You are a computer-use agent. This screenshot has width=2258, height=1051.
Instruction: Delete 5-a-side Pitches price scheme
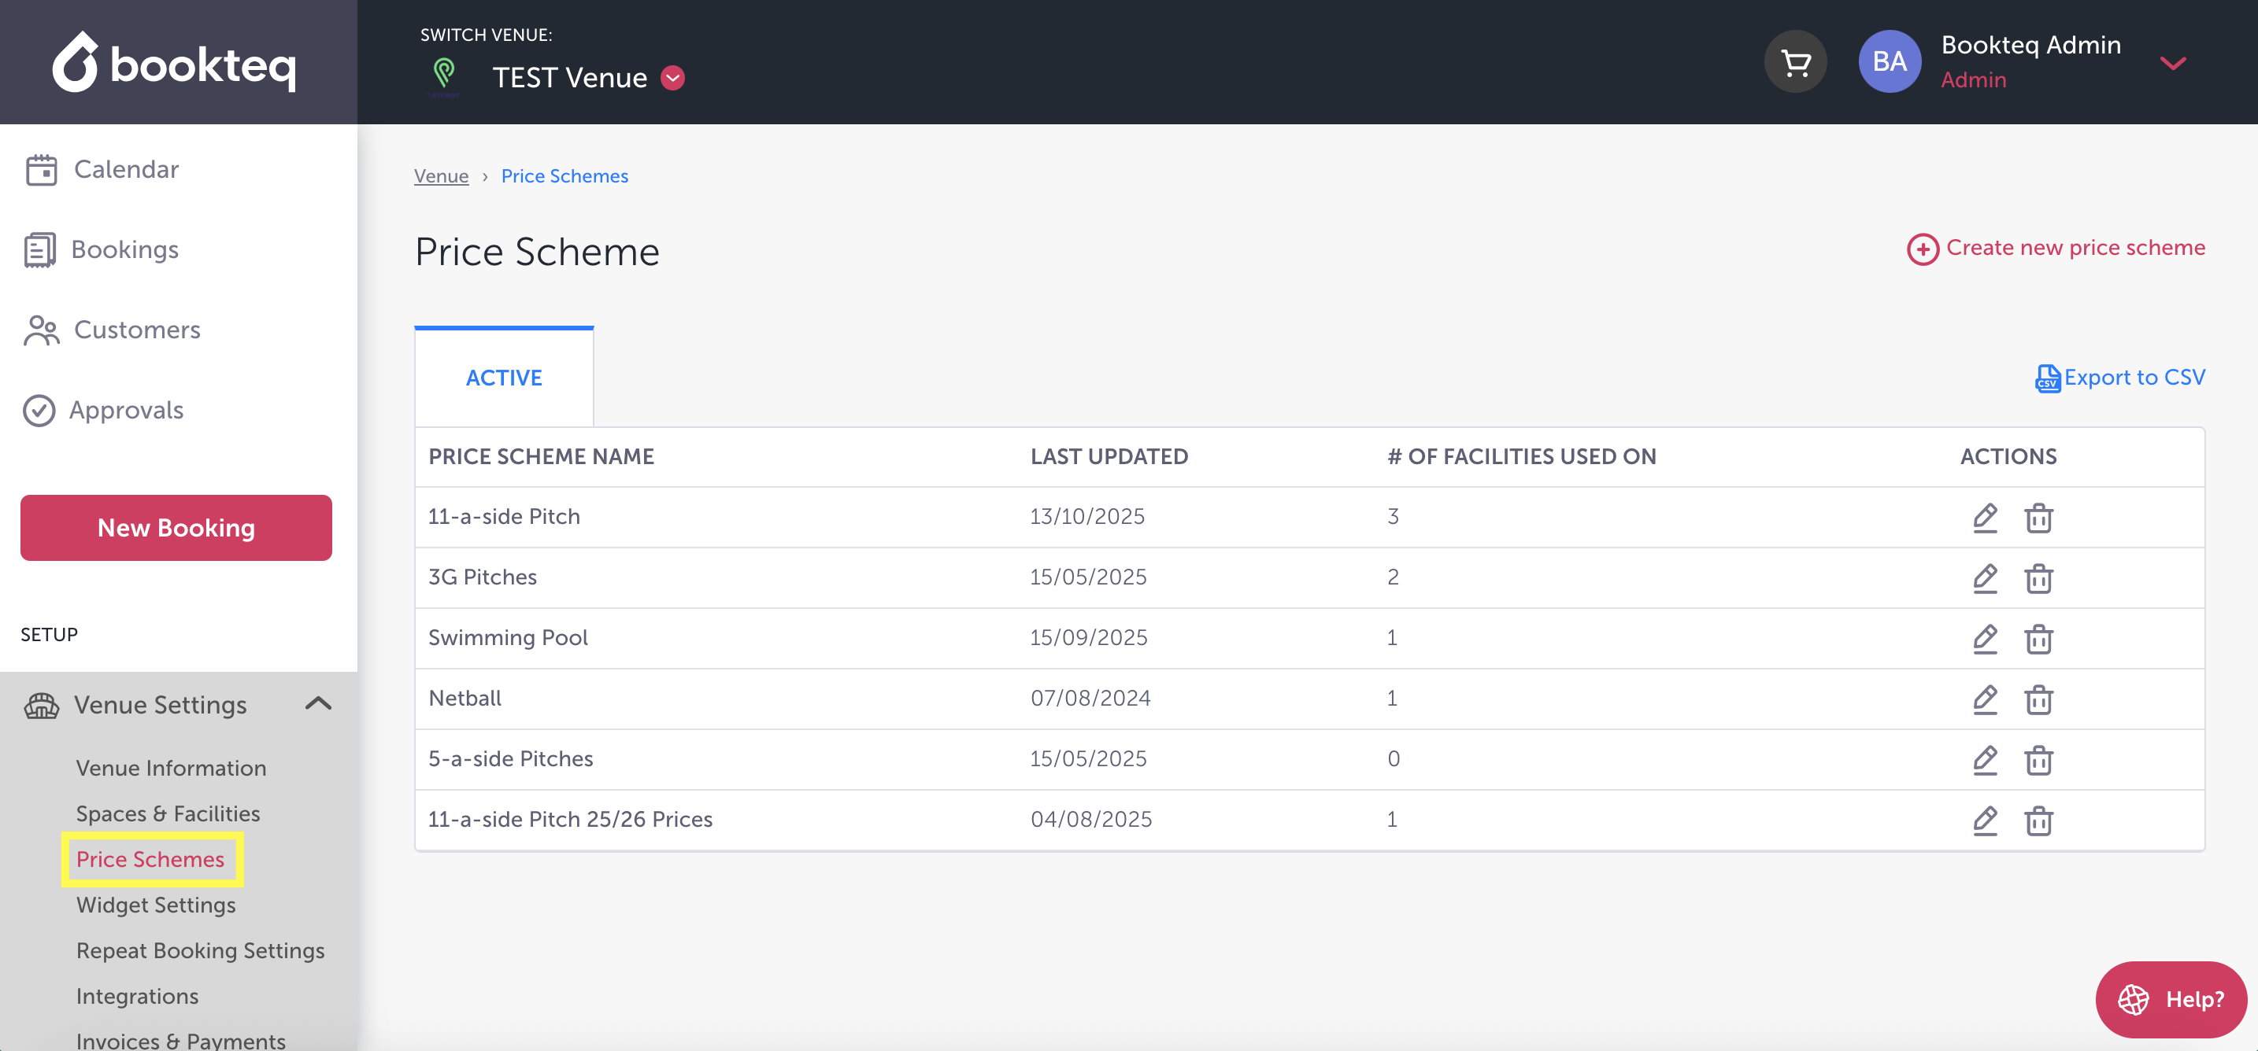click(2038, 759)
